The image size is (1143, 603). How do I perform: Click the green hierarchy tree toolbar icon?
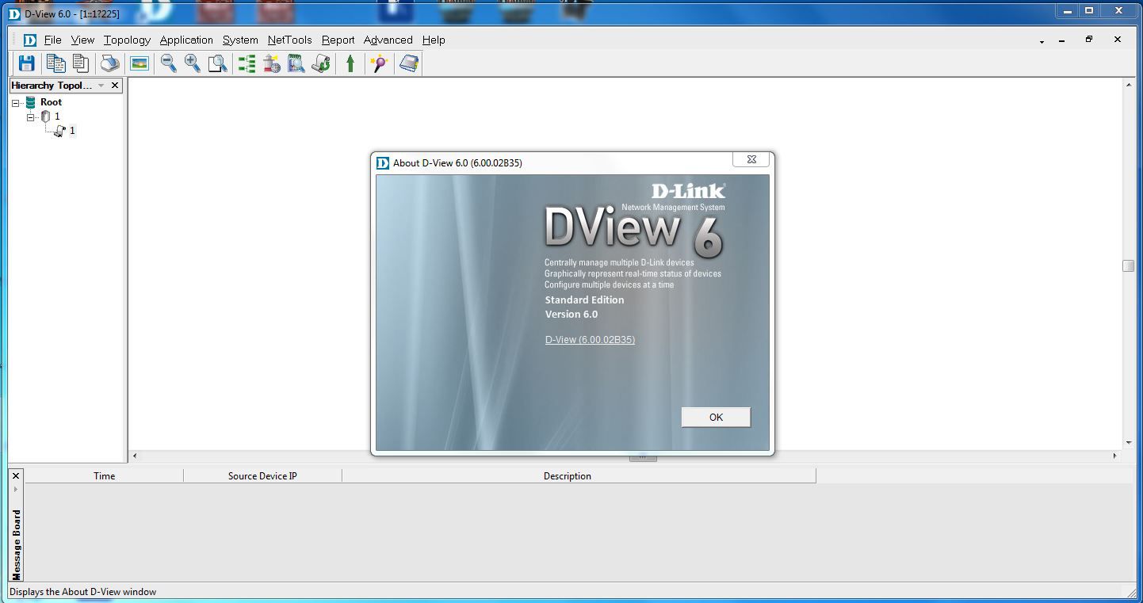(247, 63)
